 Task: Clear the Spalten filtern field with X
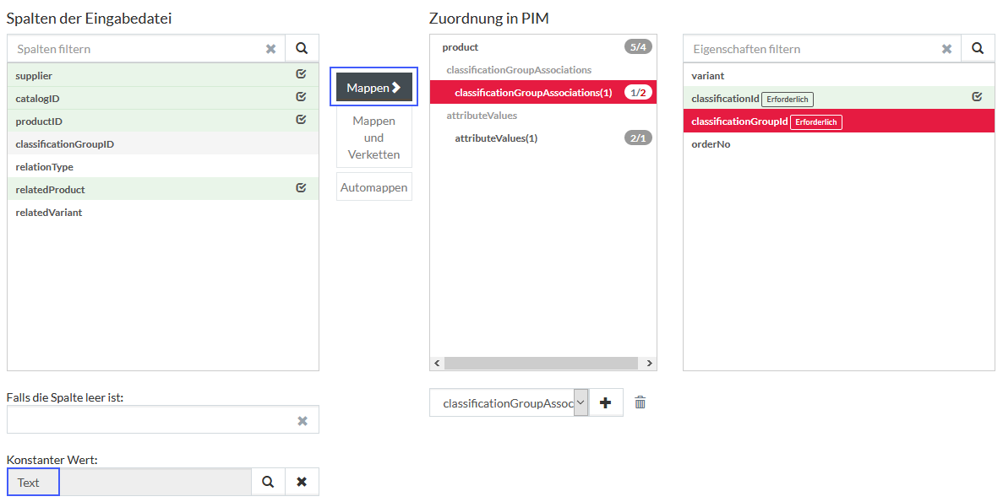click(x=270, y=49)
